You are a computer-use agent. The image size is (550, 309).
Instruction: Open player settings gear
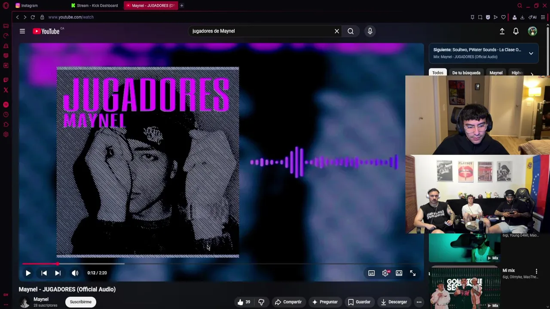click(x=385, y=273)
